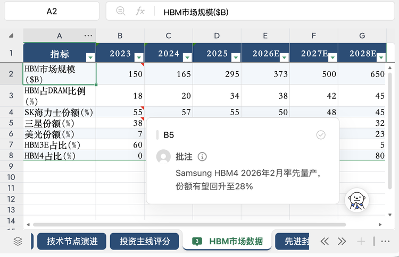Open the more options ellipsis at bottom right
Image resolution: width=399 pixels, height=257 pixels.
(x=385, y=241)
